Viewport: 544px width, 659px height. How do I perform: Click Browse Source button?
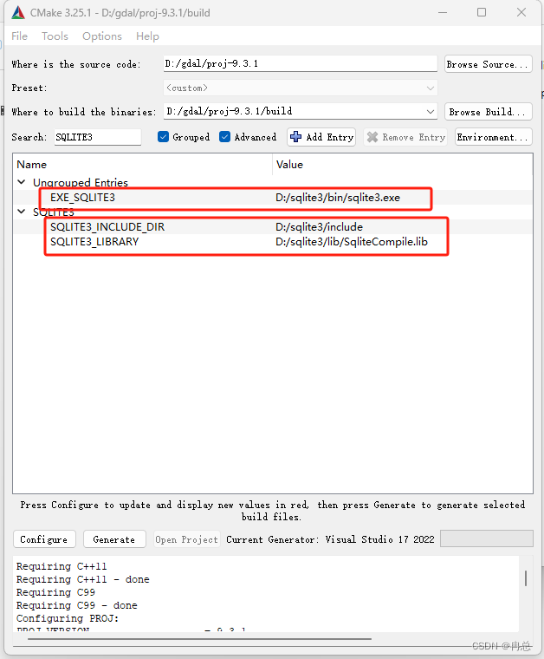tap(489, 64)
